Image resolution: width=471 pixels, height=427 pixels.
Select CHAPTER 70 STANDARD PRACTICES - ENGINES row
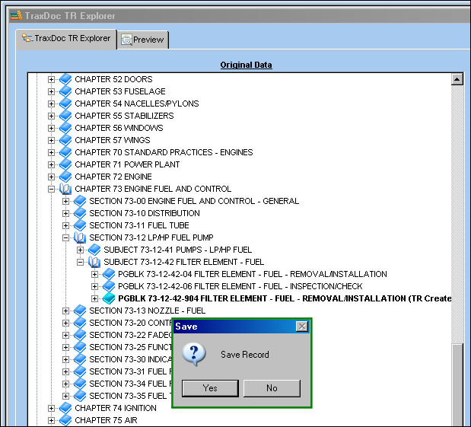click(x=164, y=152)
